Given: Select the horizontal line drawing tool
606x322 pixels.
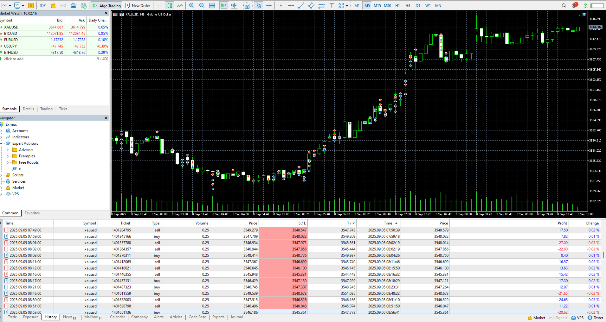Looking at the screenshot, I should [x=291, y=5].
